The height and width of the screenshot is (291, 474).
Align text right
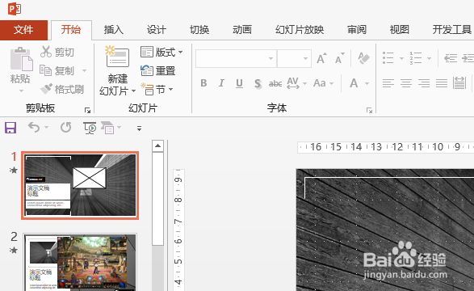(424, 83)
